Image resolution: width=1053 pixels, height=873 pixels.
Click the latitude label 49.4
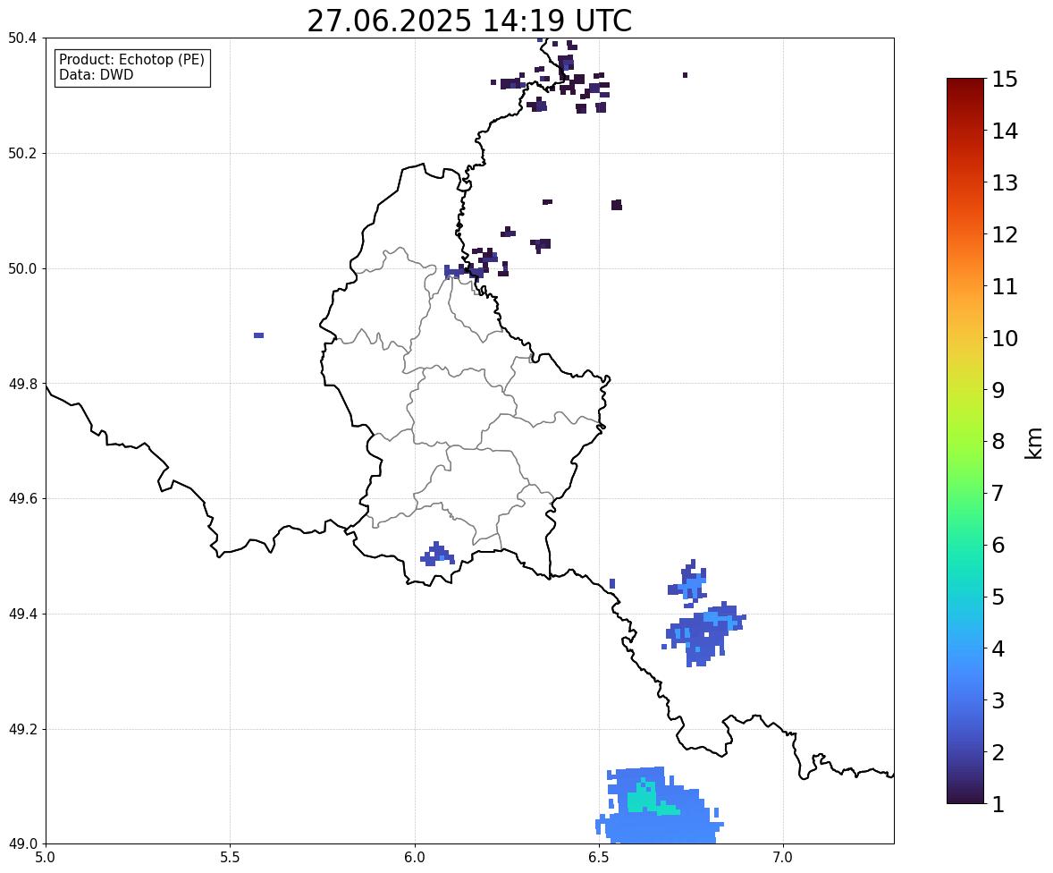coord(21,614)
